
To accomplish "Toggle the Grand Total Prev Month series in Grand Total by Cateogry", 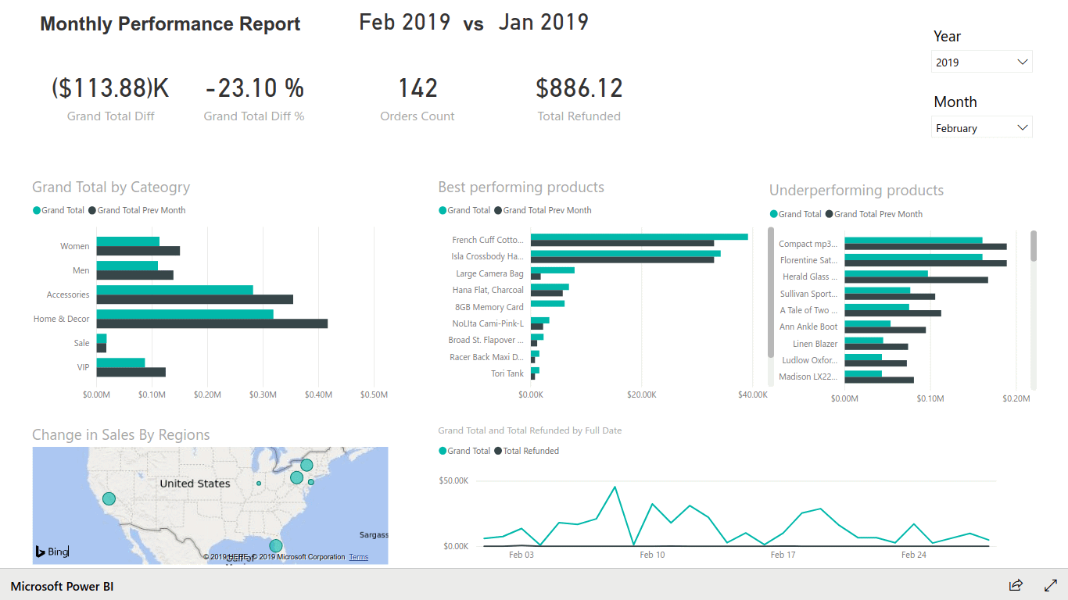I will (x=93, y=209).
